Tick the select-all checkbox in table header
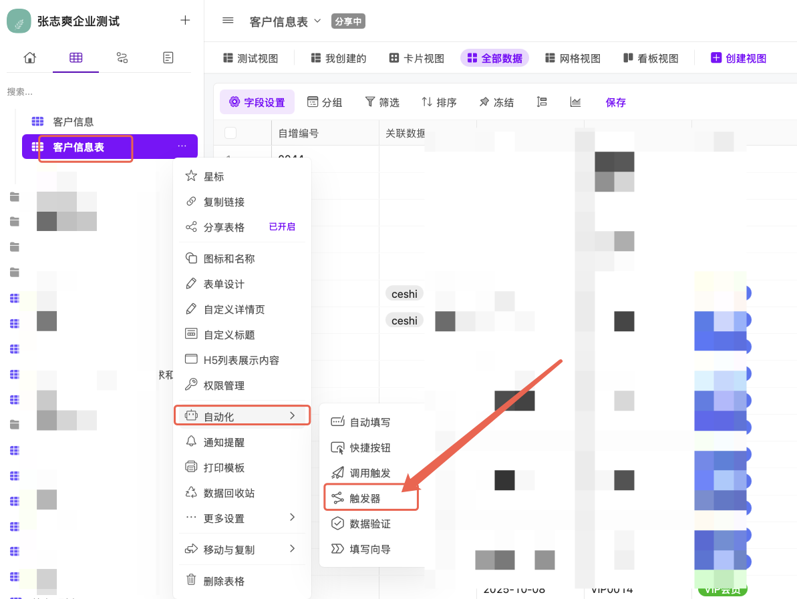 230,133
